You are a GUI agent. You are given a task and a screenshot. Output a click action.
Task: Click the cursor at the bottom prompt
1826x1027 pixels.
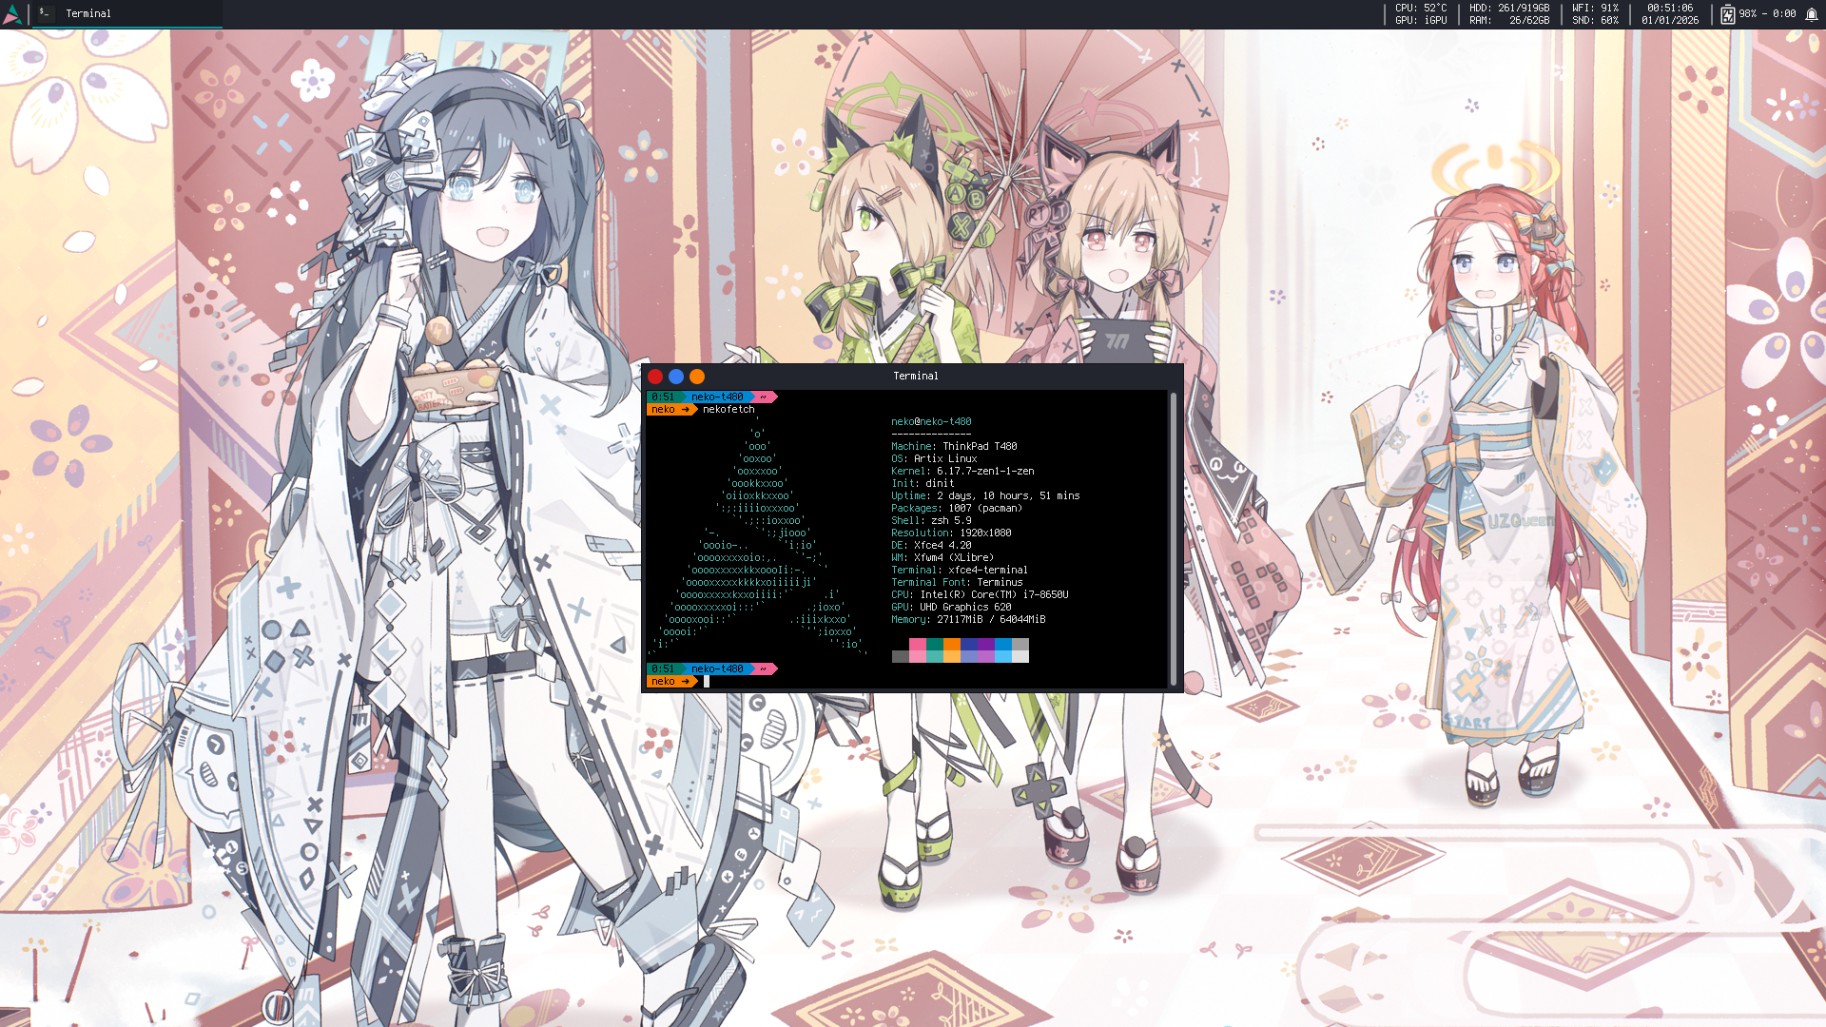(707, 682)
